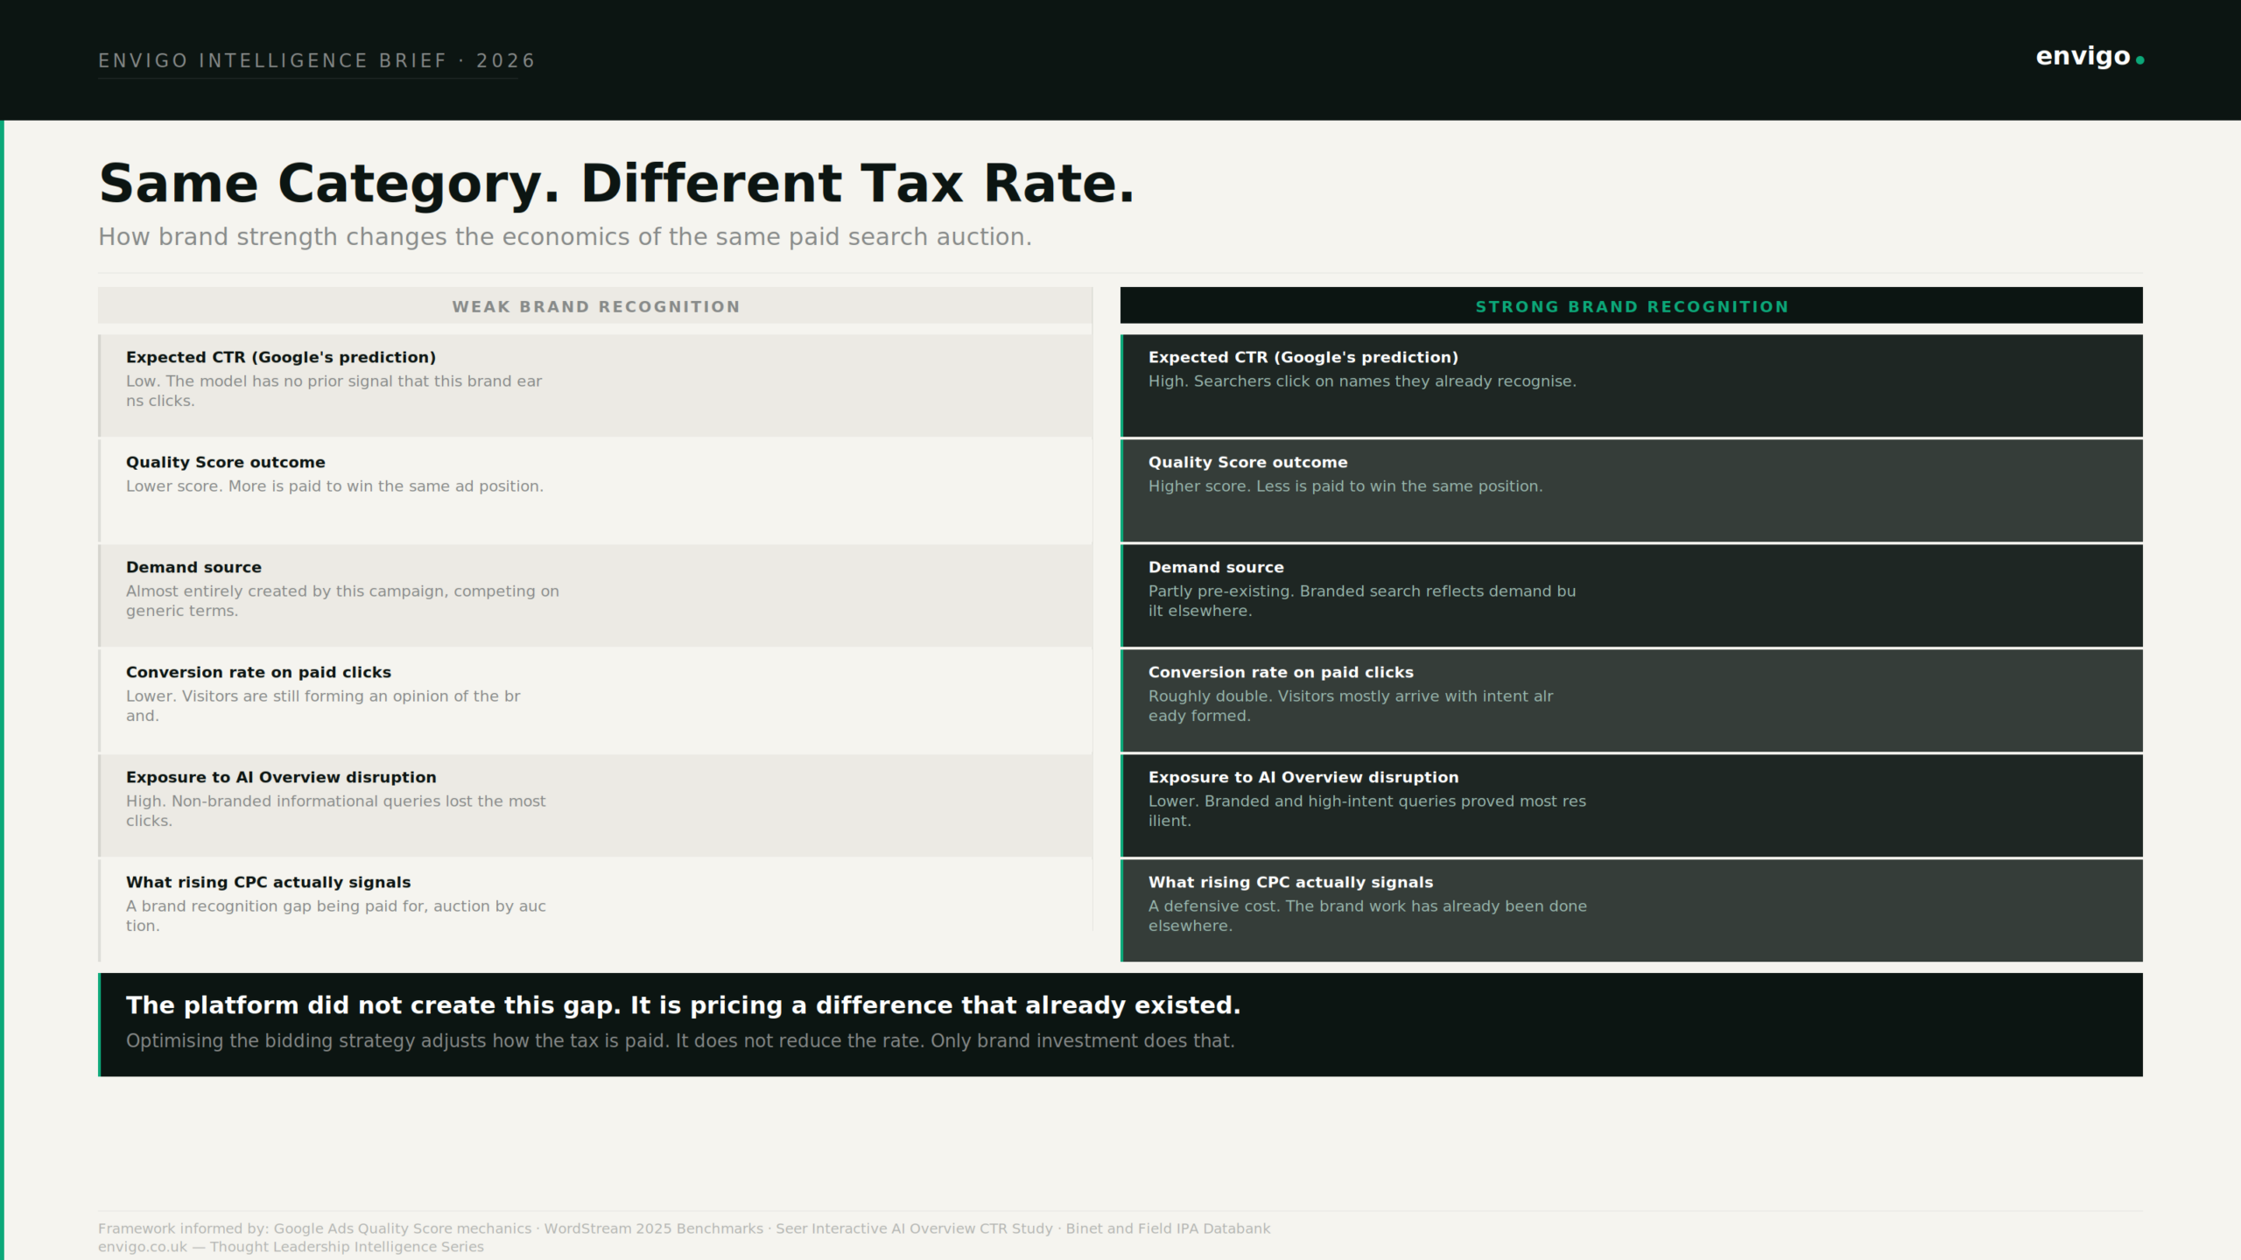Select strong brand Conversion rate on paid clicks
Viewport: 2241px width, 1260px height.
pyautogui.click(x=1631, y=700)
